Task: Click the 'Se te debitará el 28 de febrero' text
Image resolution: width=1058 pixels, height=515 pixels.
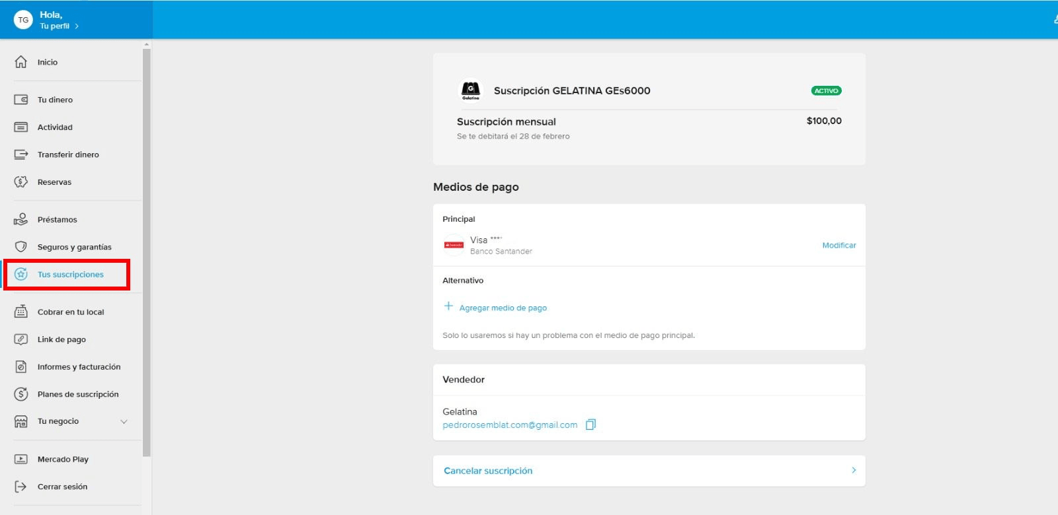Action: (513, 136)
